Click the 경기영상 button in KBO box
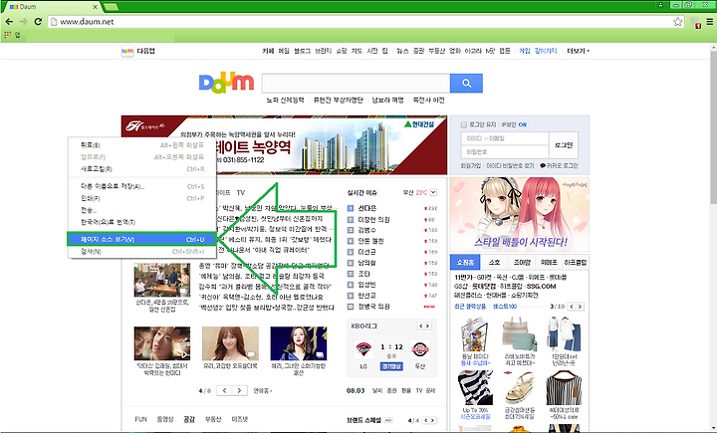The image size is (717, 433). coord(391,366)
